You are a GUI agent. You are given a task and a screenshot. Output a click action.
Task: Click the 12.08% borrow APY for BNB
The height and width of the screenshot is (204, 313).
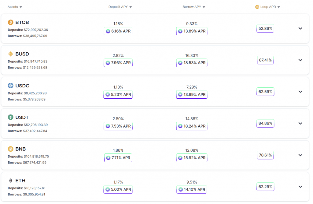(x=192, y=150)
